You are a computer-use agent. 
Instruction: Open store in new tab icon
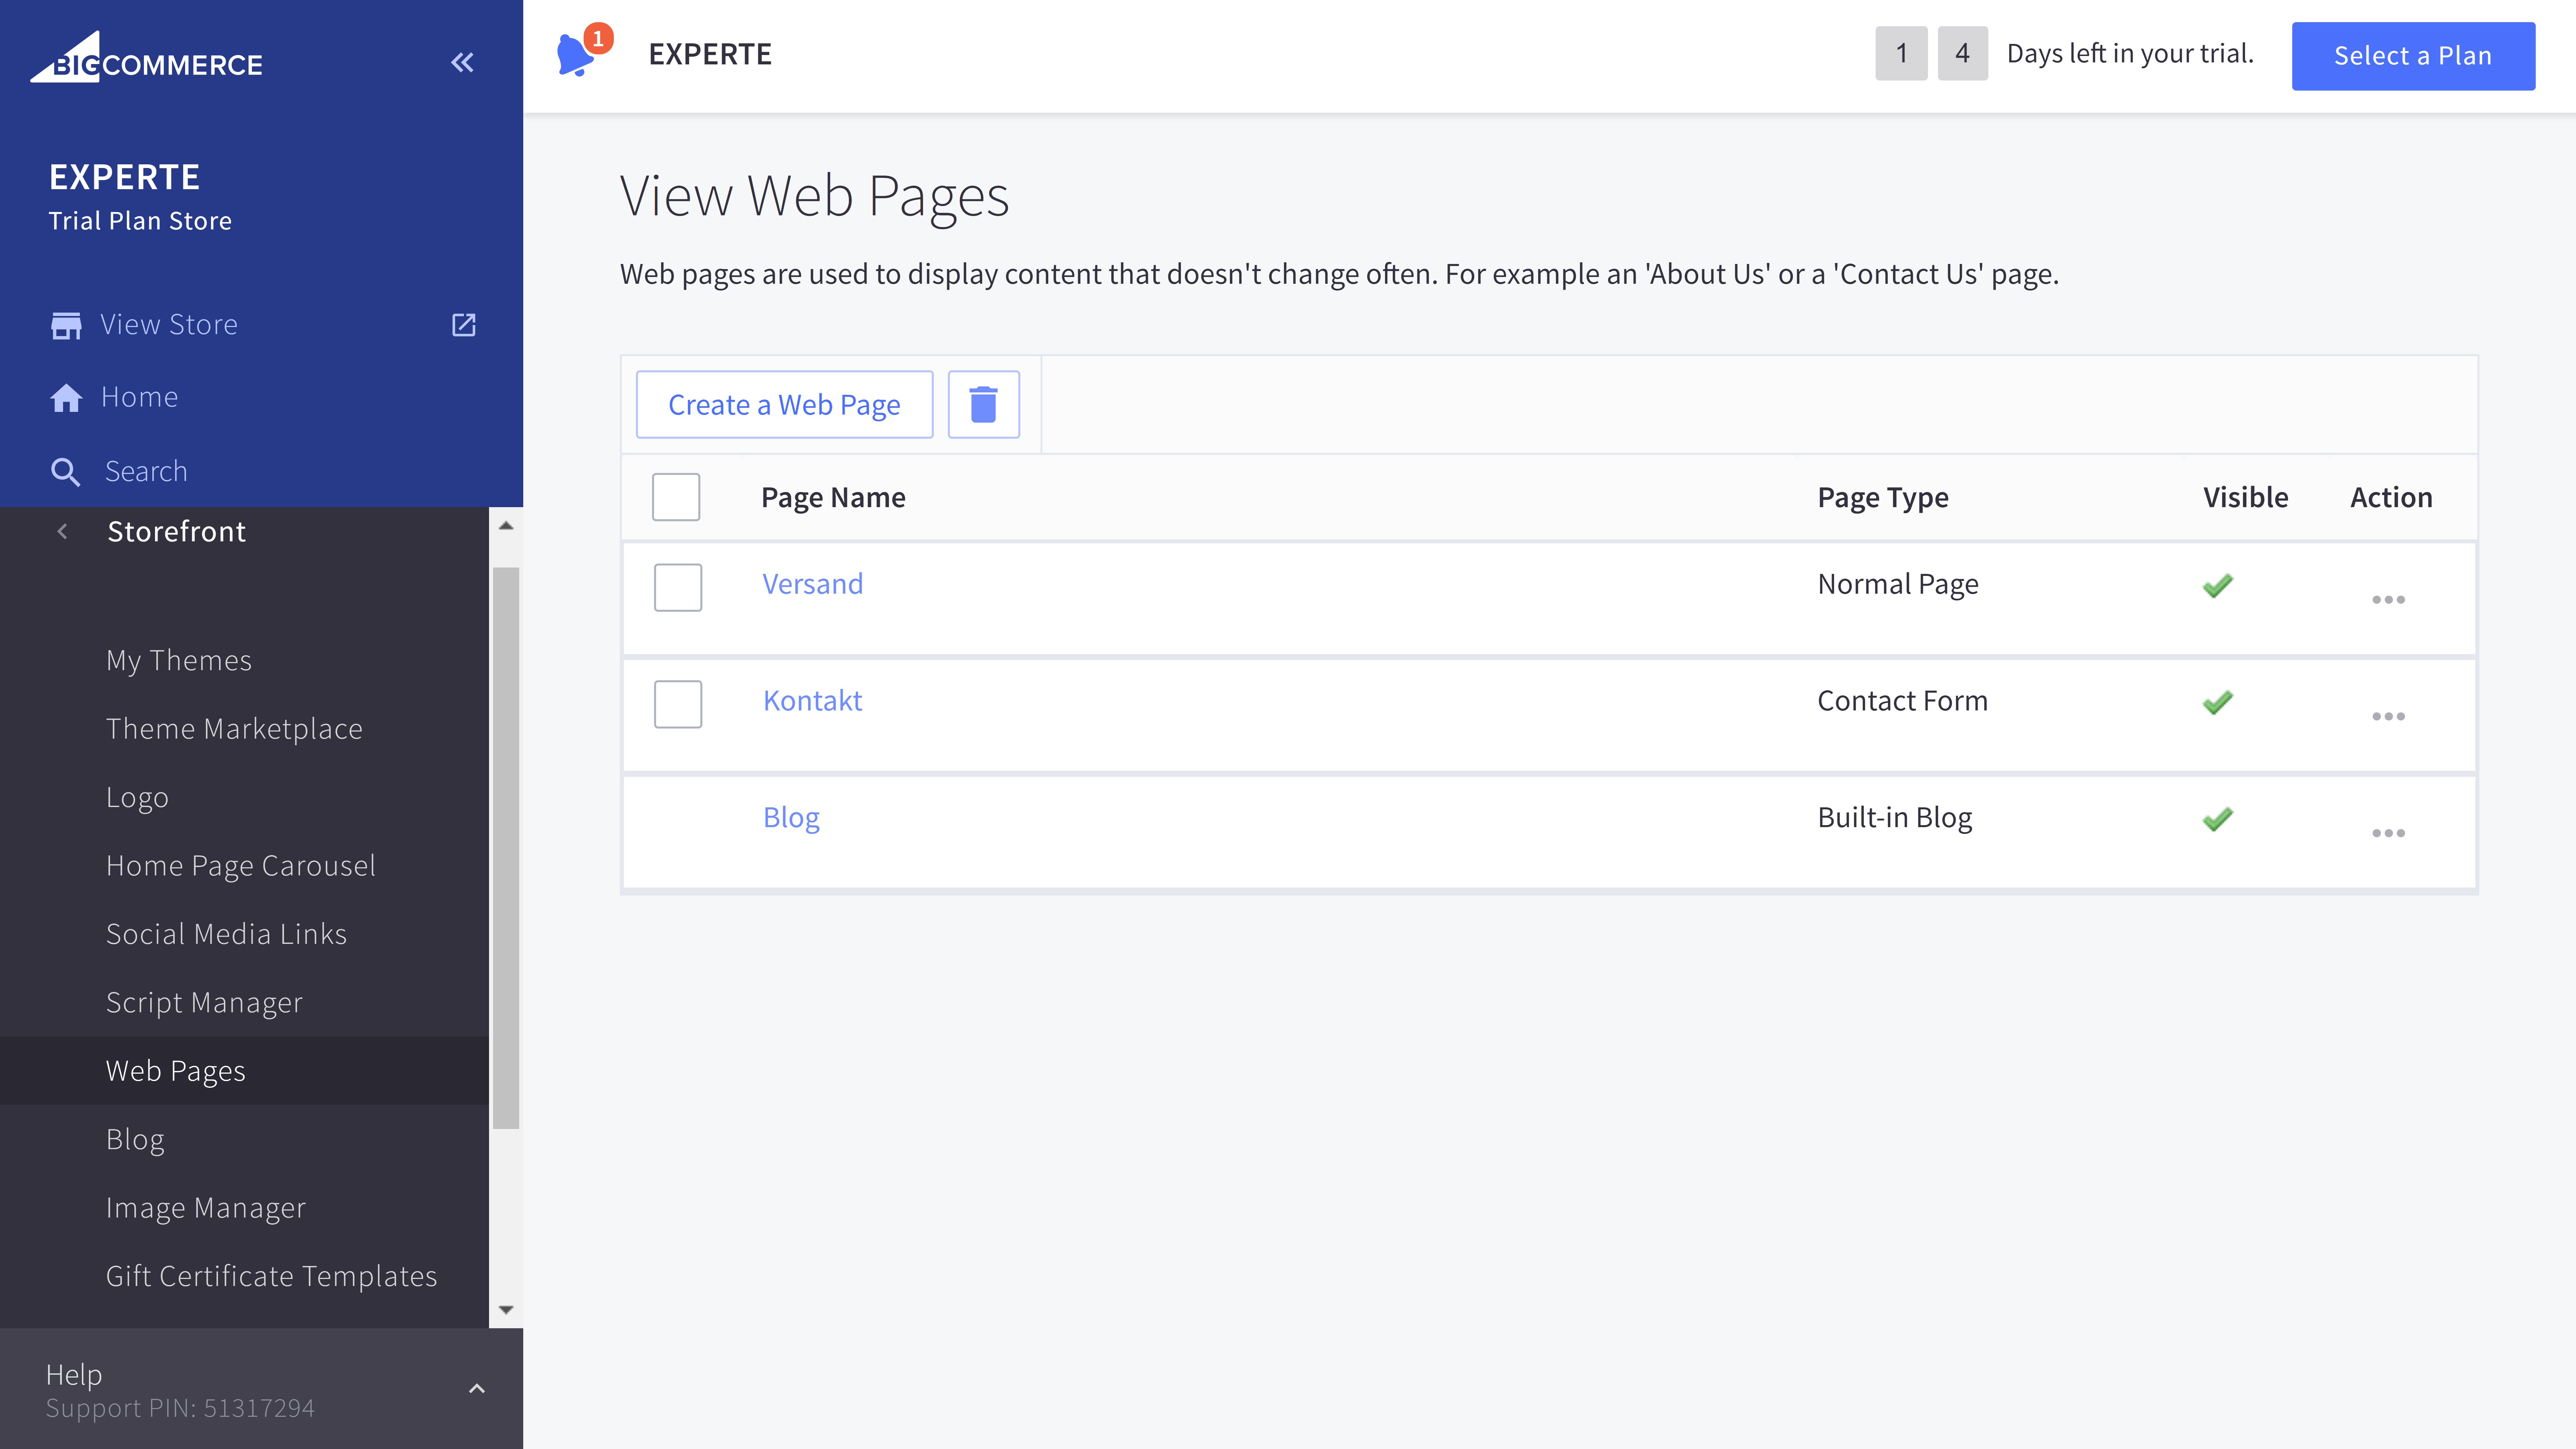click(464, 325)
